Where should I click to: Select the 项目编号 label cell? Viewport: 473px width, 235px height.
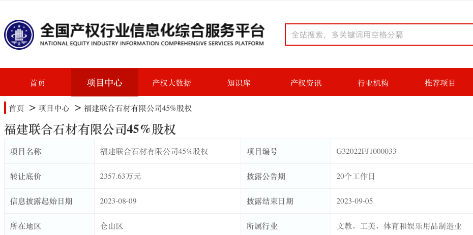pos(286,151)
